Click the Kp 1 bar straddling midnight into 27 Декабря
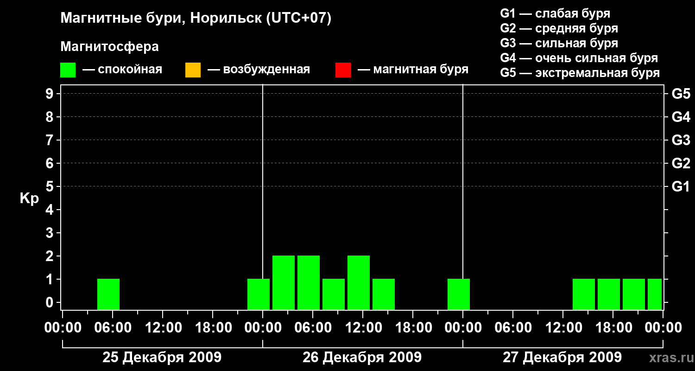The image size is (695, 371). click(x=459, y=294)
